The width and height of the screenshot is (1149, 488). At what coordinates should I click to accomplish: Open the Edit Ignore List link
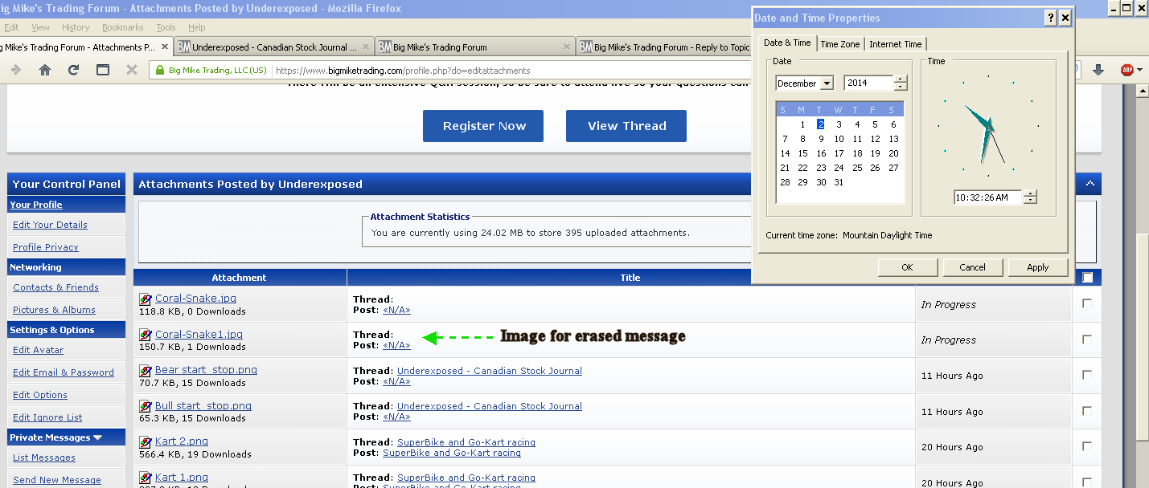pos(47,417)
